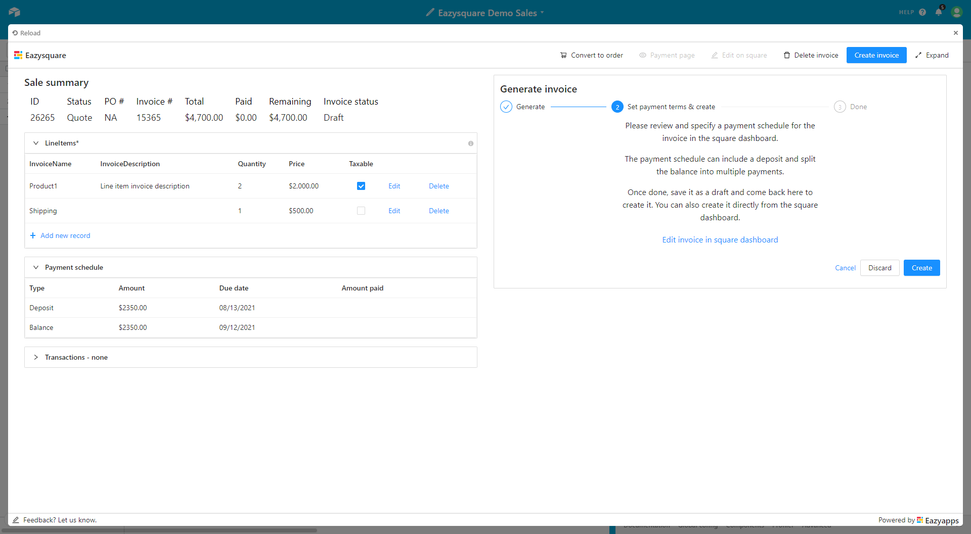Open the Help question mark icon
971x534 pixels.
[922, 12]
